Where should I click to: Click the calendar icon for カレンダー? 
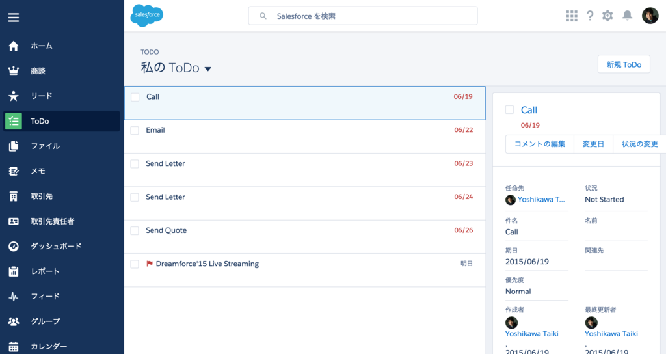[14, 347]
